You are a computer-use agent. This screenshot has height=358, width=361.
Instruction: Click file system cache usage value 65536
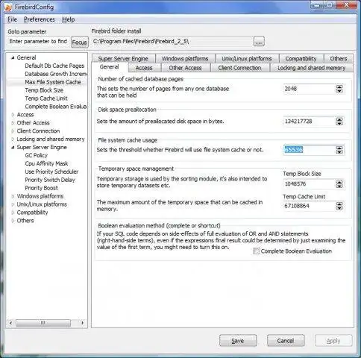tap(309, 150)
